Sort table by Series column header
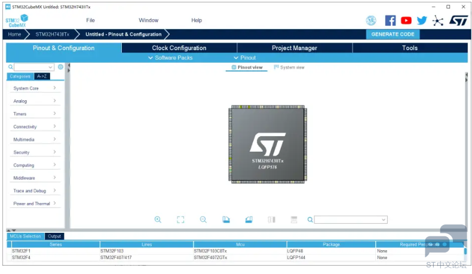 [x=56, y=245]
